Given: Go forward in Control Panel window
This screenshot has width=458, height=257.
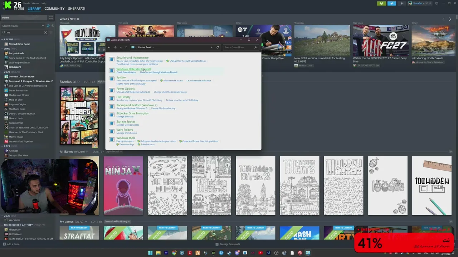Looking at the screenshot, I should click(x=115, y=47).
